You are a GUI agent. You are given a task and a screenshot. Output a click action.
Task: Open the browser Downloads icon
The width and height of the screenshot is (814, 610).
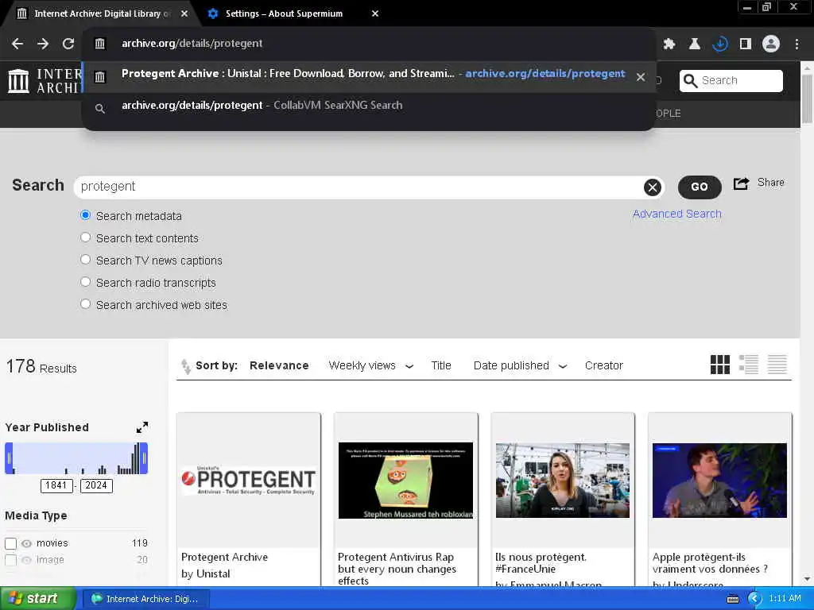[x=720, y=44]
